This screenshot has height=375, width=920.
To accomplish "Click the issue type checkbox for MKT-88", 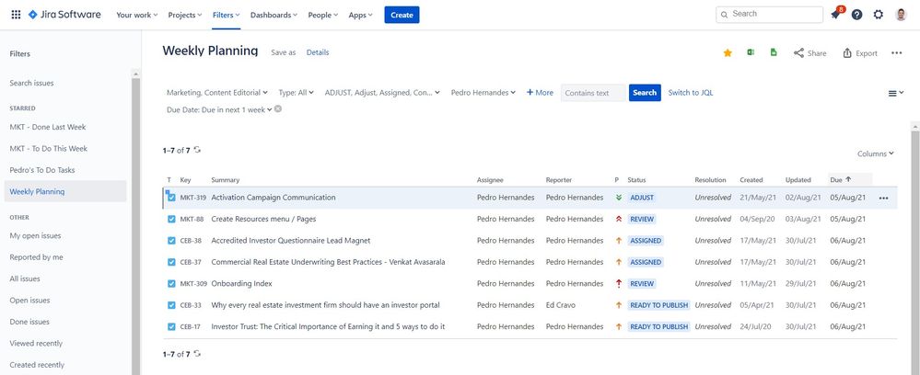I will click(x=171, y=219).
